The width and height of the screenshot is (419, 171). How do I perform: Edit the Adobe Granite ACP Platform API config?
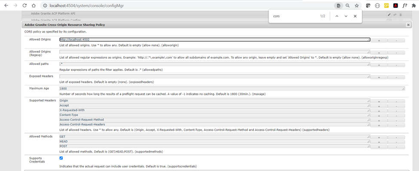tap(389, 15)
